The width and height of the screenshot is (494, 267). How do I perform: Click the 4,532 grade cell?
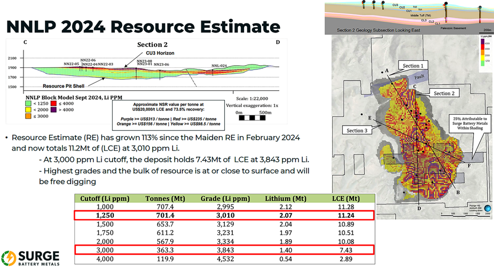(x=225, y=259)
